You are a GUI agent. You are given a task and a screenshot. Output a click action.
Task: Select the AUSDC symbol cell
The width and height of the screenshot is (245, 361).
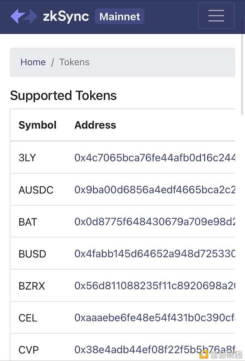(36, 190)
